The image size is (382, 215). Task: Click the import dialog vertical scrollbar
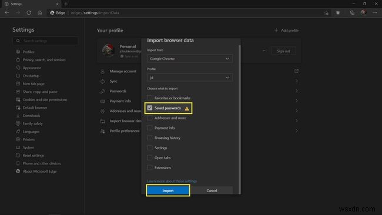[240, 119]
